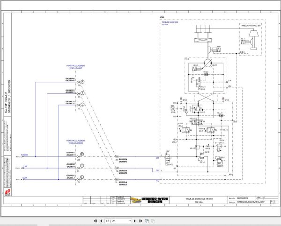Image resolution: width=281 pixels, height=226 pixels.
Task: Click the circled L at front vehicle coupling
Action: [x=82, y=105]
